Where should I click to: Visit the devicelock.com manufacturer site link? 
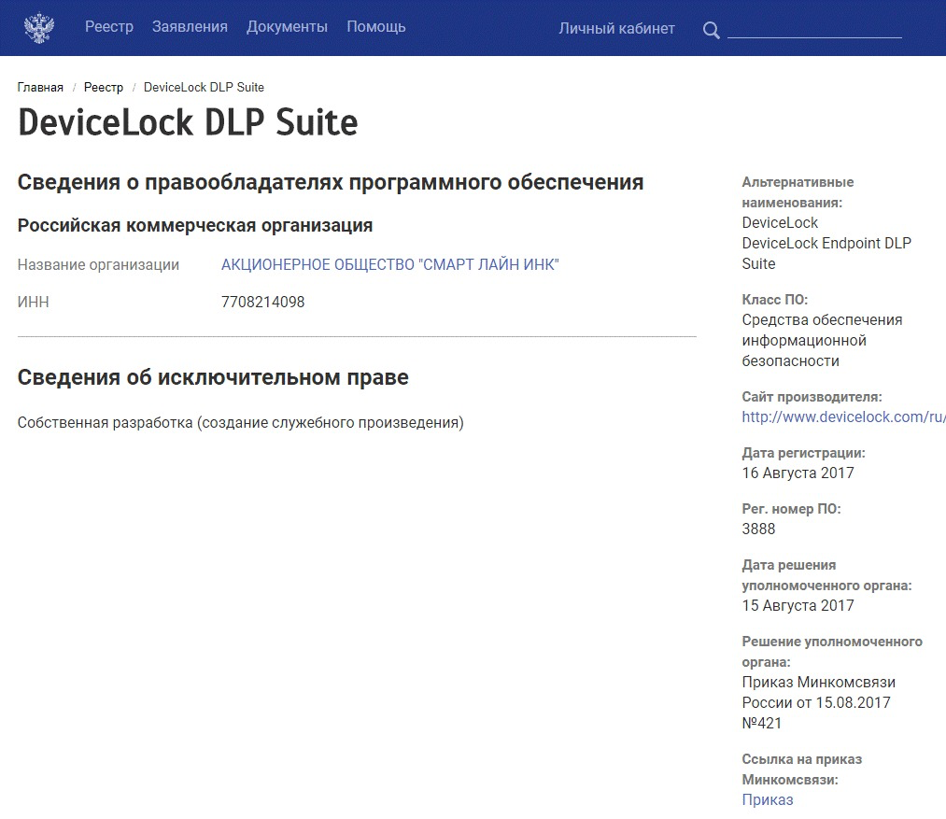[x=843, y=417]
